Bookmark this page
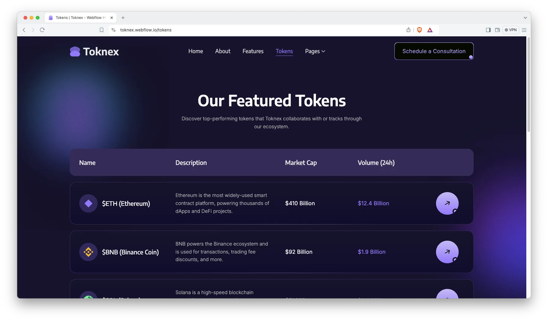 102,30
